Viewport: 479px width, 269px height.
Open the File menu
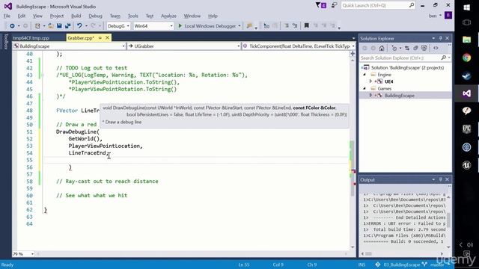pyautogui.click(x=7, y=16)
